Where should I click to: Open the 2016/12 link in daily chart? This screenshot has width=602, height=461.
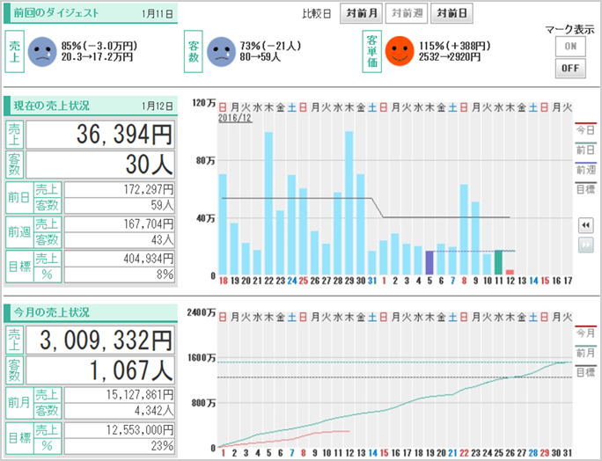click(235, 118)
